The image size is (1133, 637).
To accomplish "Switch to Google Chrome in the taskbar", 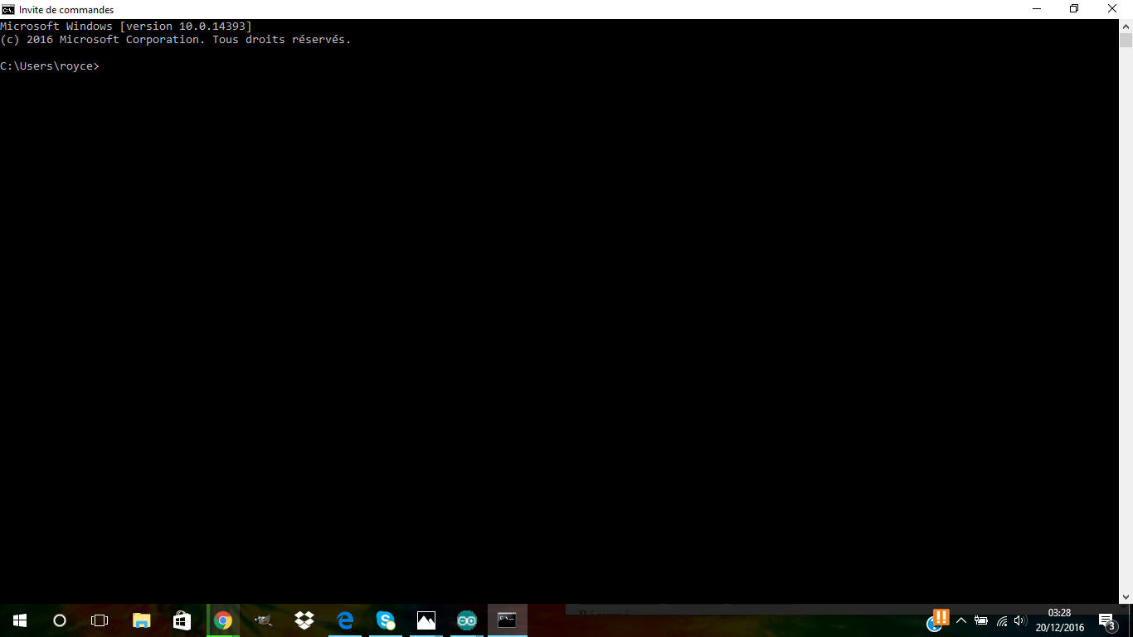I will [222, 620].
